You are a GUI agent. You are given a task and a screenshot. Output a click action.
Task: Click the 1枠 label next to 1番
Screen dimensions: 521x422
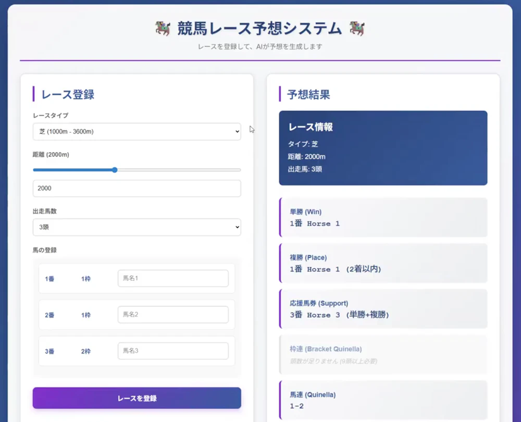(x=86, y=278)
